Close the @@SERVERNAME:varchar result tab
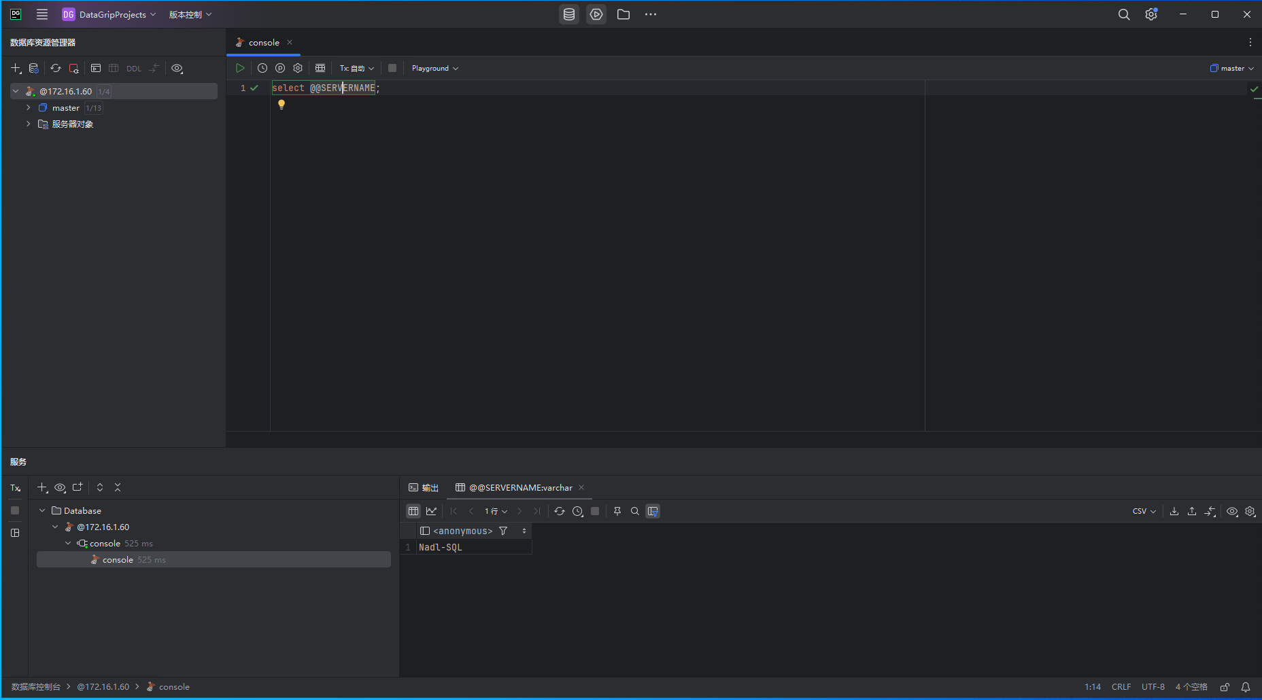This screenshot has height=700, width=1262. (x=581, y=487)
